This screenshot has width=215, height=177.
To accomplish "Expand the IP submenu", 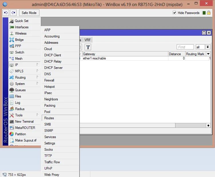I will tap(25, 65).
